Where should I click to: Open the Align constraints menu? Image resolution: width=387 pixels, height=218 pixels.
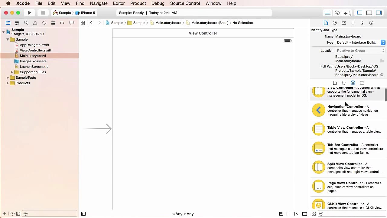pos(281,214)
